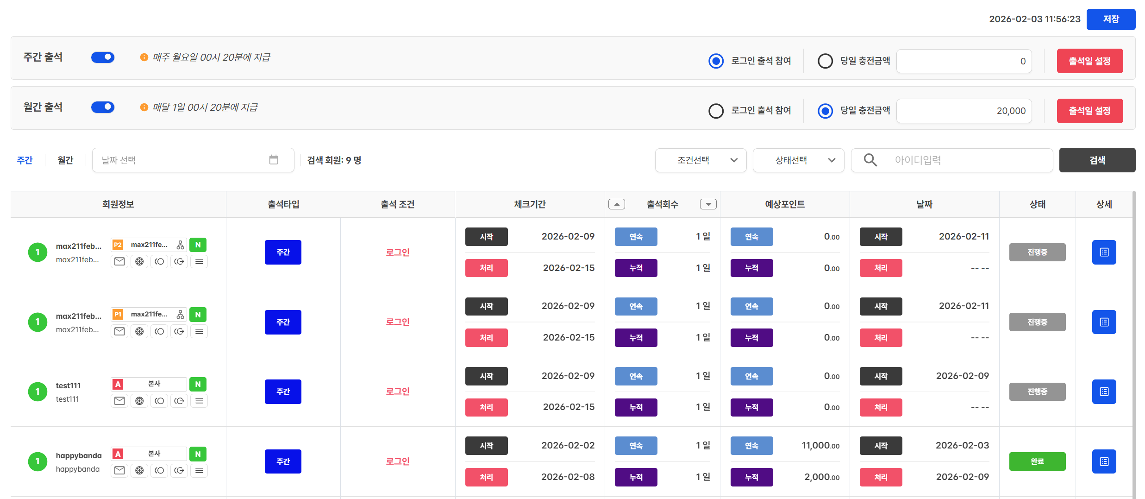Click the poker chip icon for happybanda
Image resolution: width=1145 pixels, height=499 pixels.
pos(139,471)
